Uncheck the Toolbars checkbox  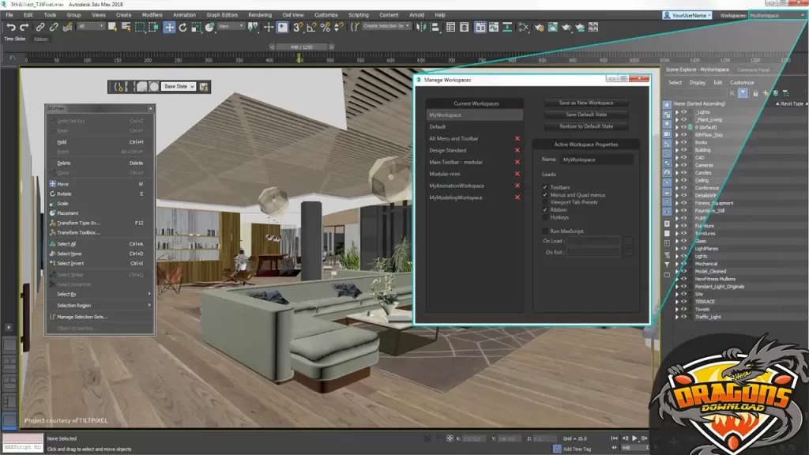point(545,187)
